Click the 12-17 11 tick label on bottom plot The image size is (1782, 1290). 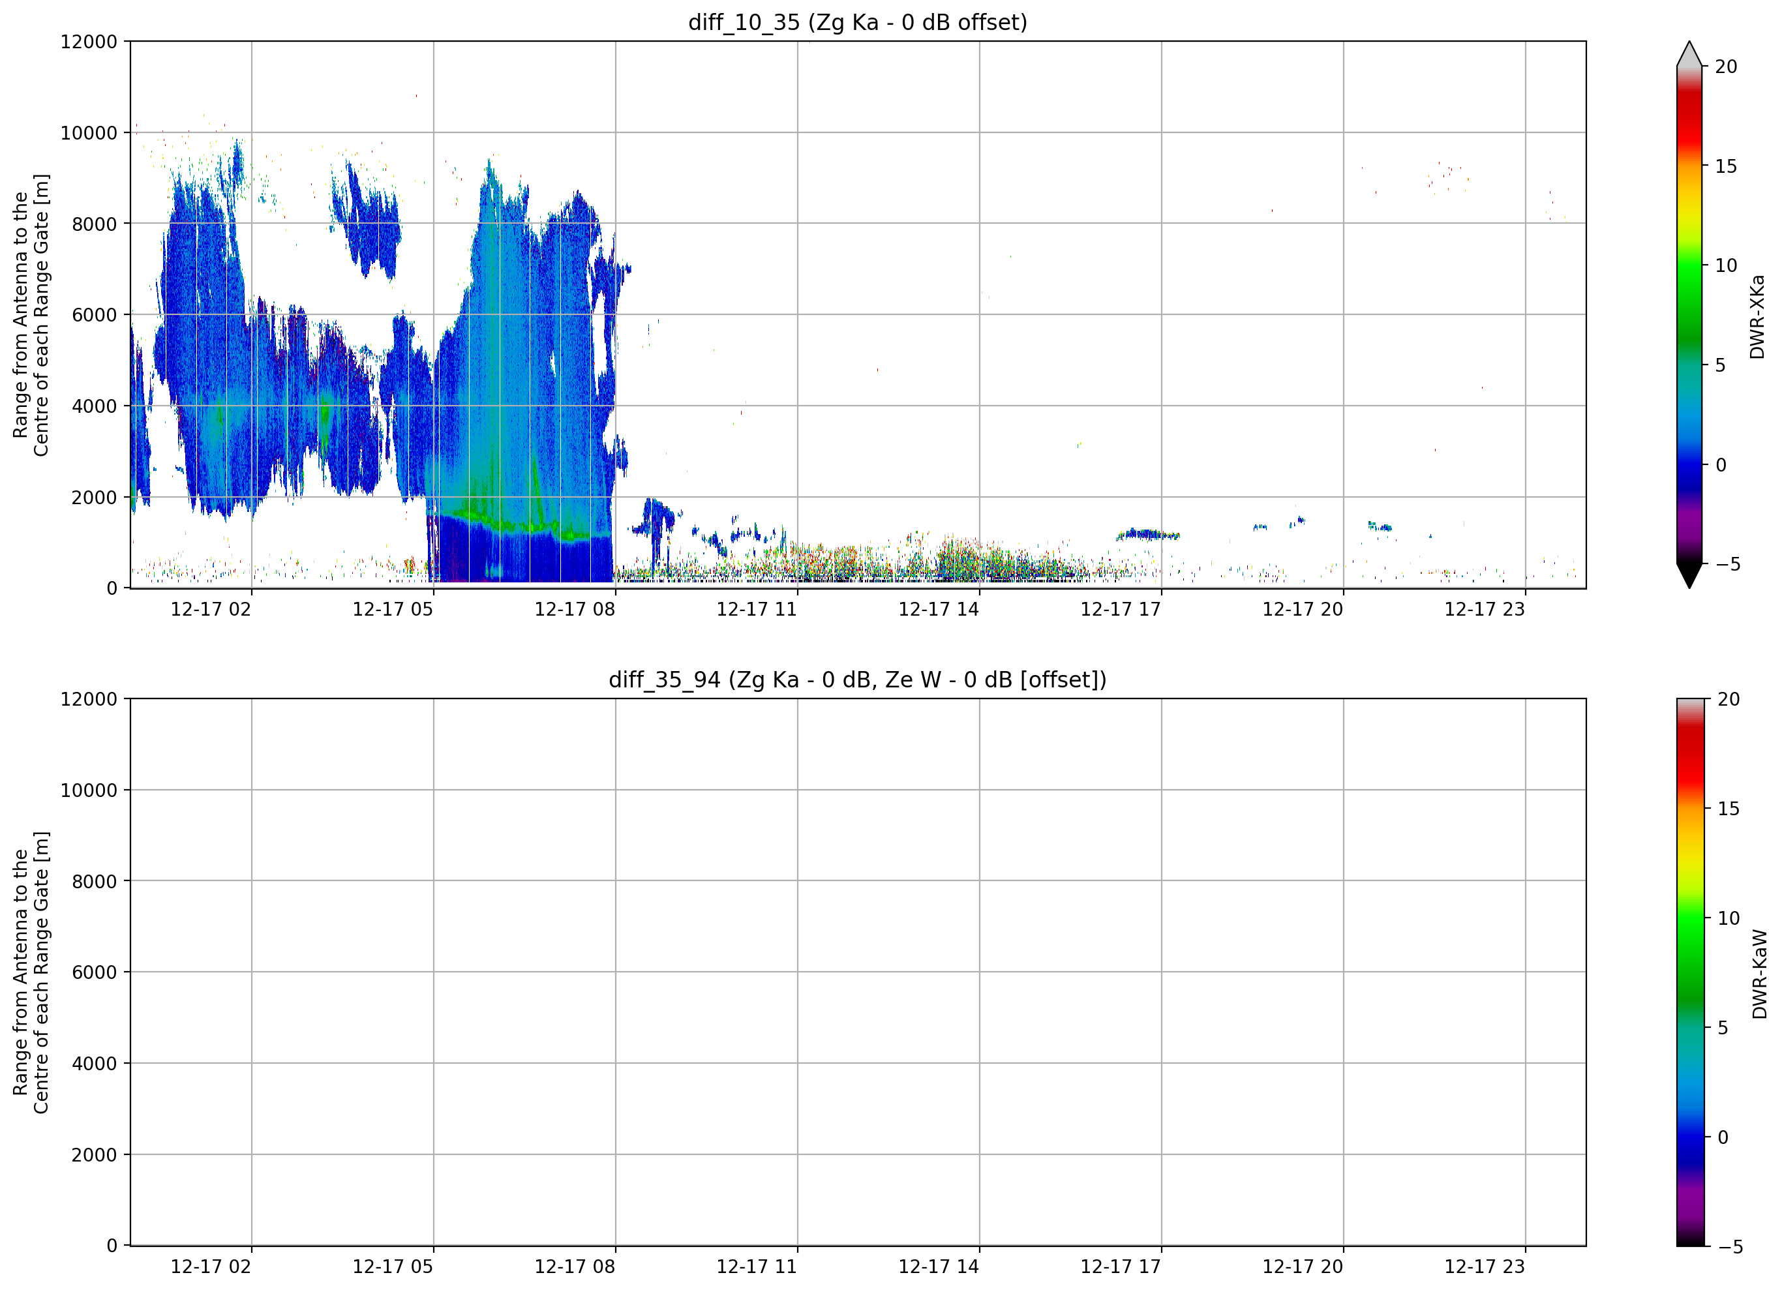click(757, 1267)
